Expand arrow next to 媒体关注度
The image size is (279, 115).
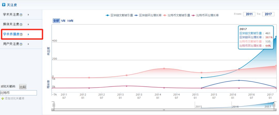click(x=28, y=24)
